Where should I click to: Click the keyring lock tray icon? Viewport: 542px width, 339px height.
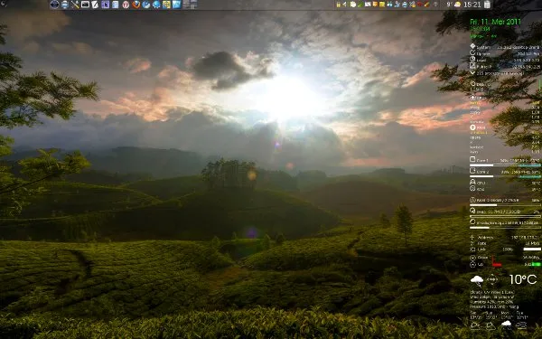pos(412,5)
